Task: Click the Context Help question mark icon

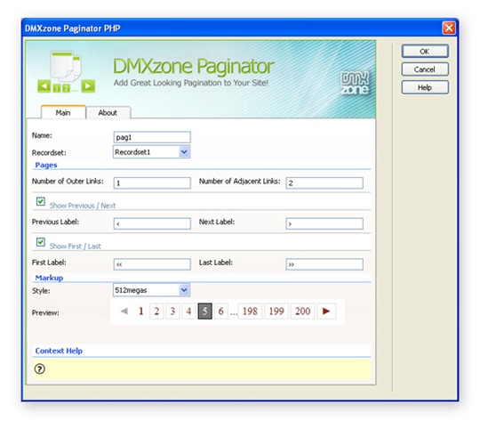Action: pyautogui.click(x=40, y=368)
